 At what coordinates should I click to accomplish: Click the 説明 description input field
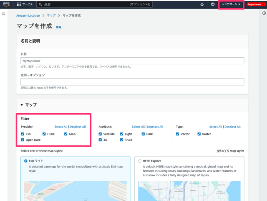click(x=132, y=82)
